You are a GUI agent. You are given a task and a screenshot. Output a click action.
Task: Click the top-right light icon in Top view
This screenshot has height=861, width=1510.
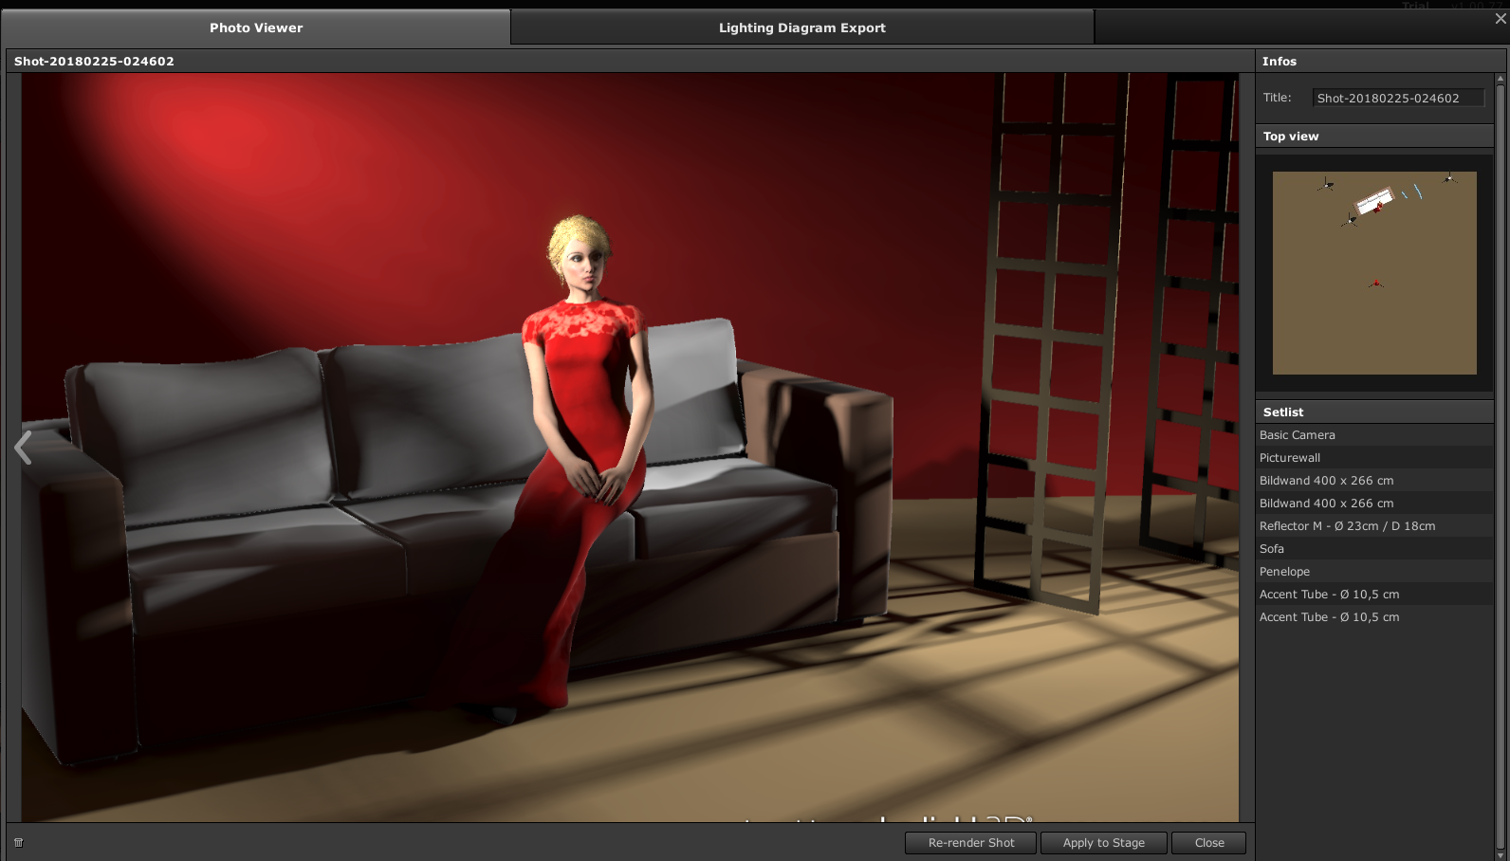[1448, 177]
